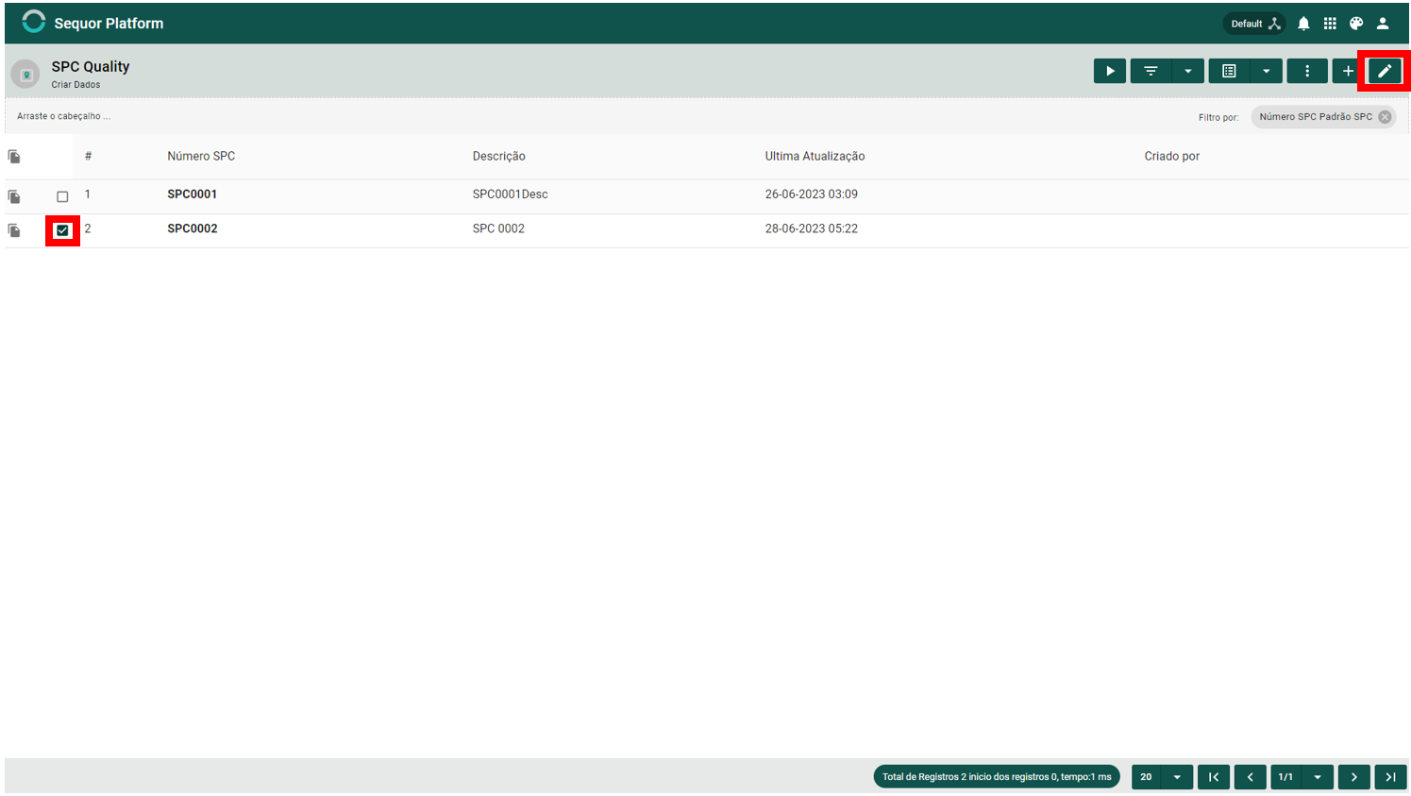
Task: Expand the filter dropdown arrow
Action: pyautogui.click(x=1187, y=71)
